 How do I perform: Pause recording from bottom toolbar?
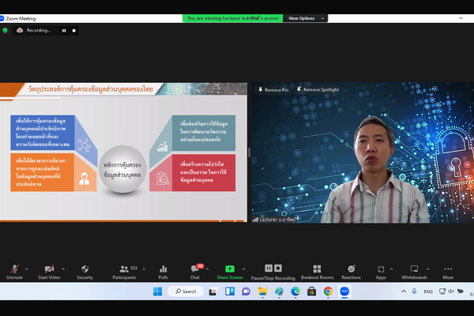(x=269, y=269)
